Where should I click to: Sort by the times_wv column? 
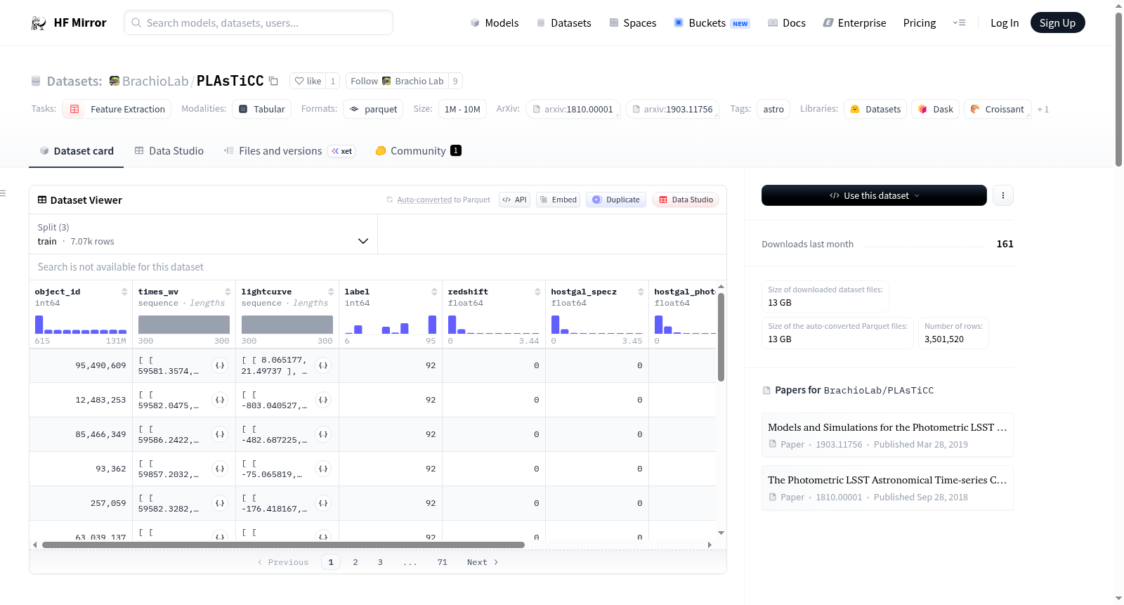click(x=228, y=292)
